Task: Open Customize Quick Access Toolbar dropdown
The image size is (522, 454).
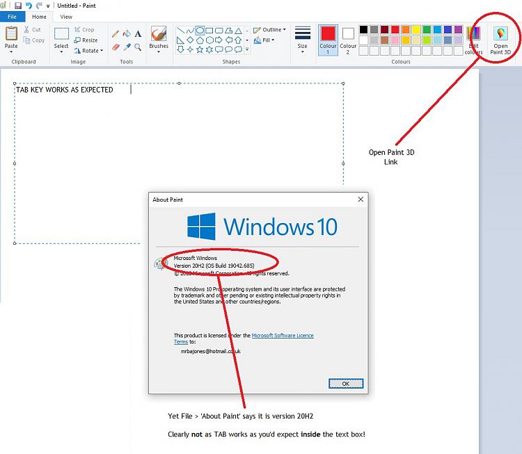Action: (48, 6)
